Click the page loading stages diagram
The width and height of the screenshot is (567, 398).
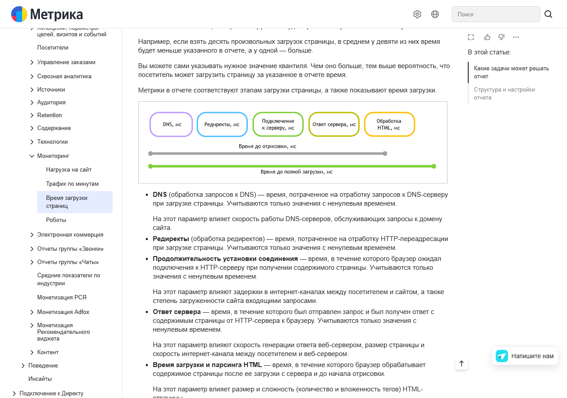coord(293,142)
